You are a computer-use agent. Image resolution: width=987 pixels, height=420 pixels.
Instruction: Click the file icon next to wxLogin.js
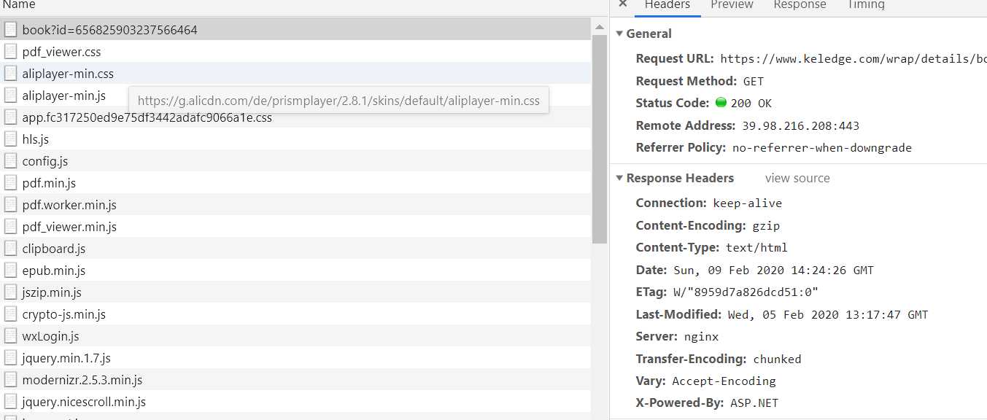10,336
